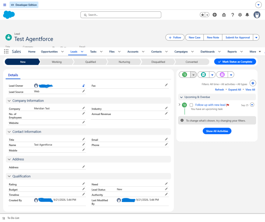Image resolution: width=265 pixels, height=222 pixels.
Task: Click the New Case button
Action: 195,38
